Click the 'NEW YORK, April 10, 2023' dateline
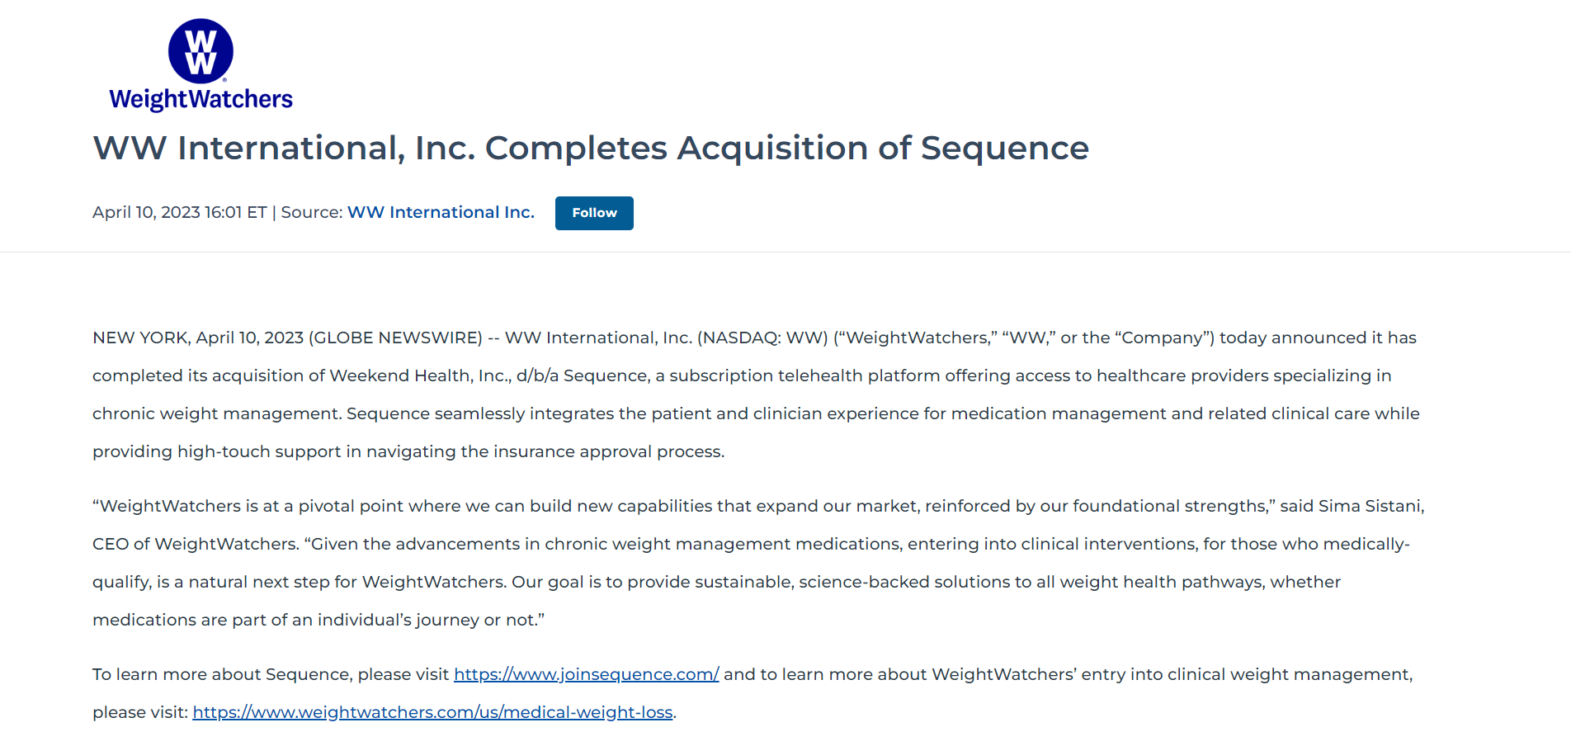 [x=198, y=338]
